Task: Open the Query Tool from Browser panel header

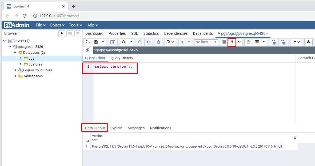Action: click(62, 33)
